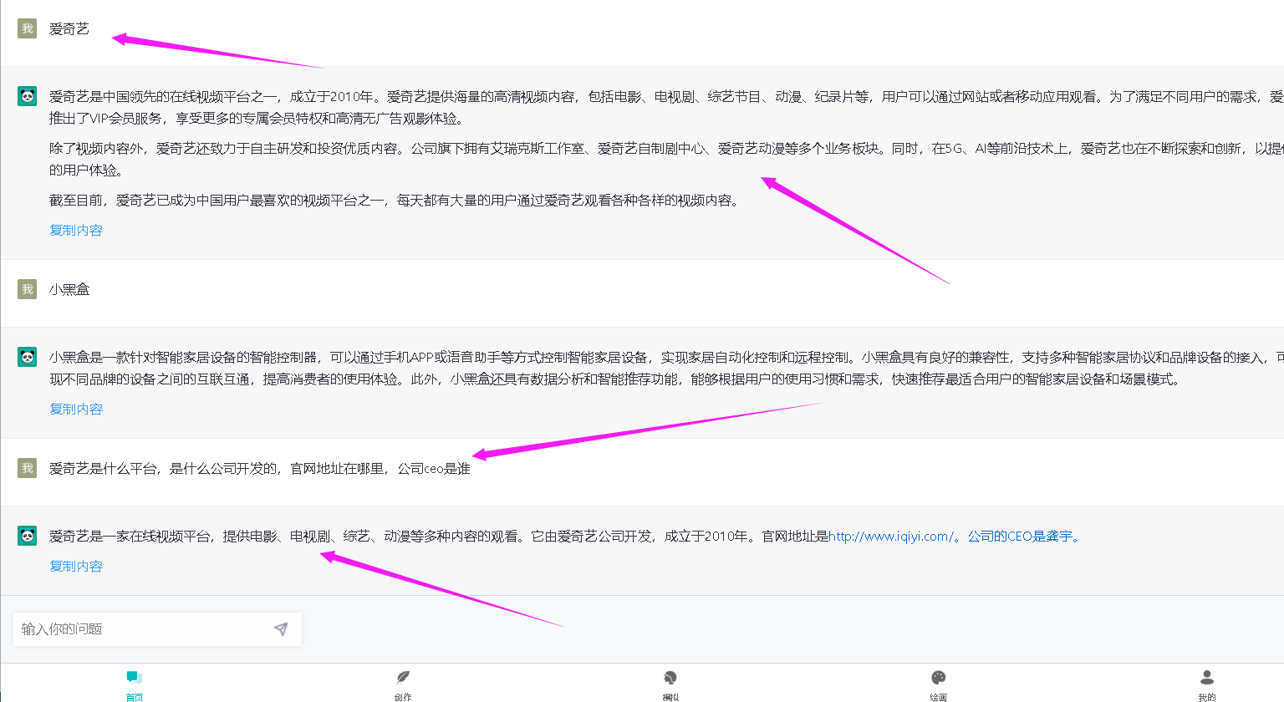
Task: Open the 我的 profile tab
Action: pos(1207,684)
